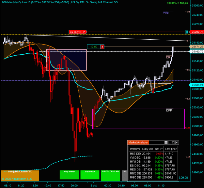204x188 pixels.
Task: Click the 206.333 daily volume cell
Action: pyautogui.click(x=147, y=173)
